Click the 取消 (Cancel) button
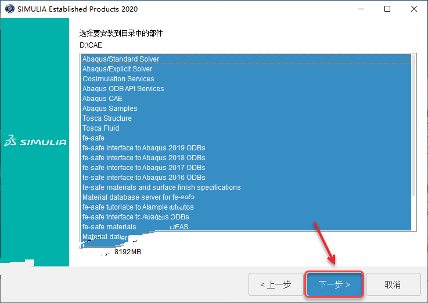428x303 pixels. [393, 284]
